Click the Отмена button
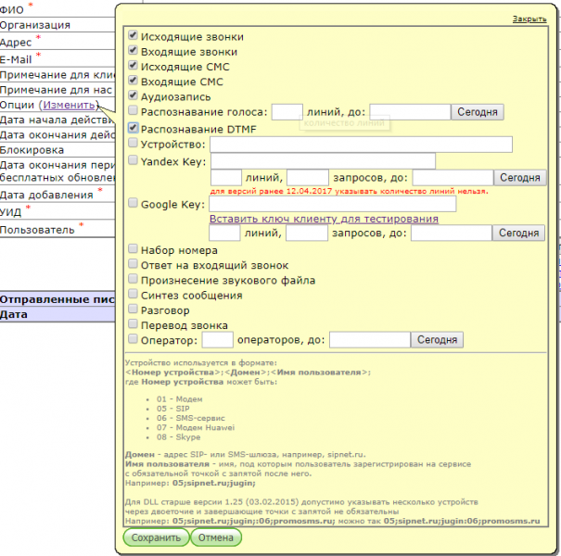The height and width of the screenshot is (556, 561). [x=216, y=537]
